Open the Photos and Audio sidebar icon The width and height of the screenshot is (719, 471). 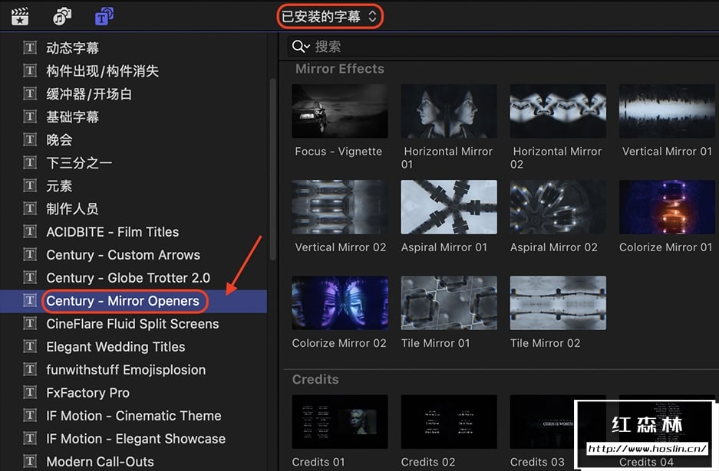62,17
